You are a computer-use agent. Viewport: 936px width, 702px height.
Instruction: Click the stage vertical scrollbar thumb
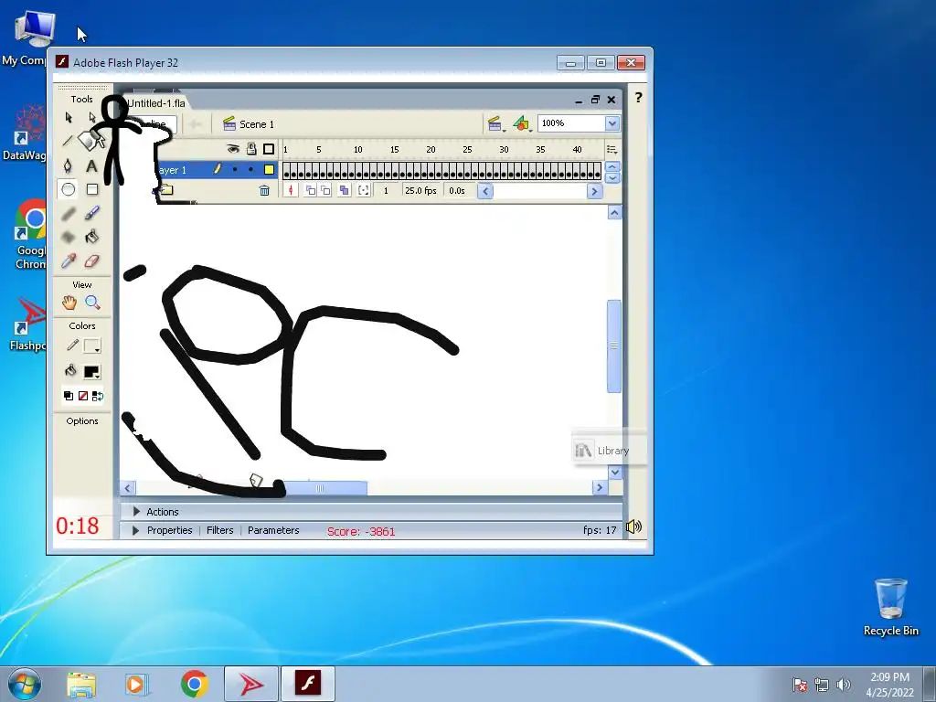tap(614, 346)
